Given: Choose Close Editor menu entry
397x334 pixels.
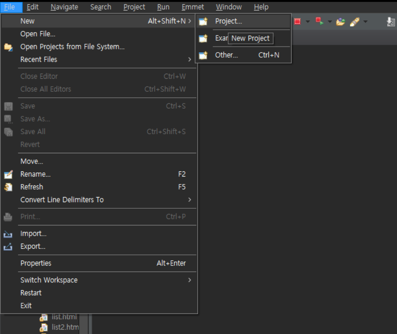Looking at the screenshot, I should pos(99,76).
